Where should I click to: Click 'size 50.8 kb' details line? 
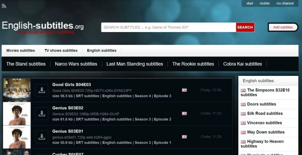[112, 143]
